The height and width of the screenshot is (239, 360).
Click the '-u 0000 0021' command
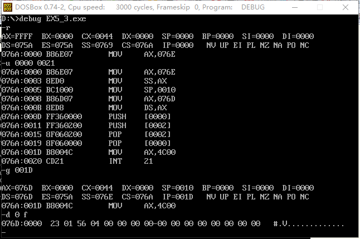(x=28, y=63)
